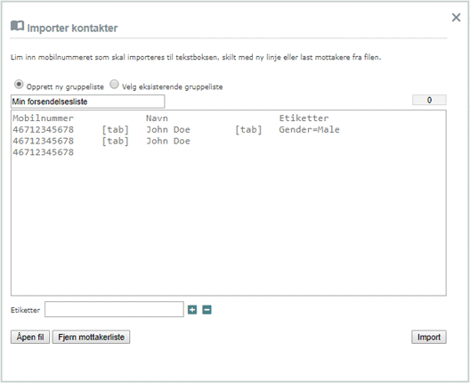
Task: Click the Importer kontakter heading
Action: (72, 29)
